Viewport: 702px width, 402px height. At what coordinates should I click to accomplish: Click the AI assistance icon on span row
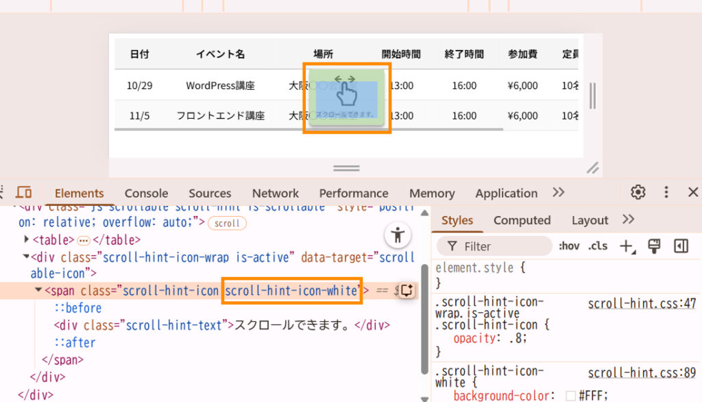[407, 290]
